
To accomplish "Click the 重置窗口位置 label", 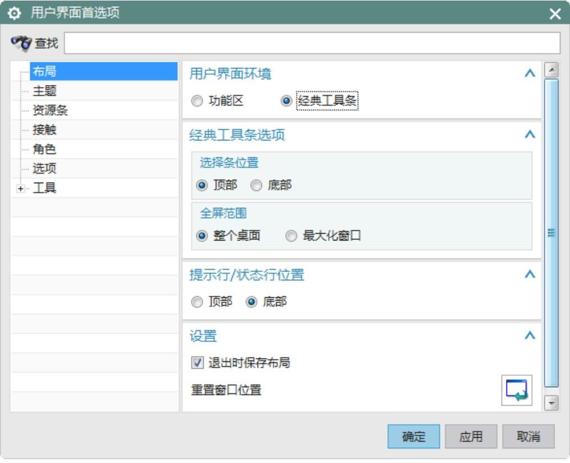I will point(226,390).
